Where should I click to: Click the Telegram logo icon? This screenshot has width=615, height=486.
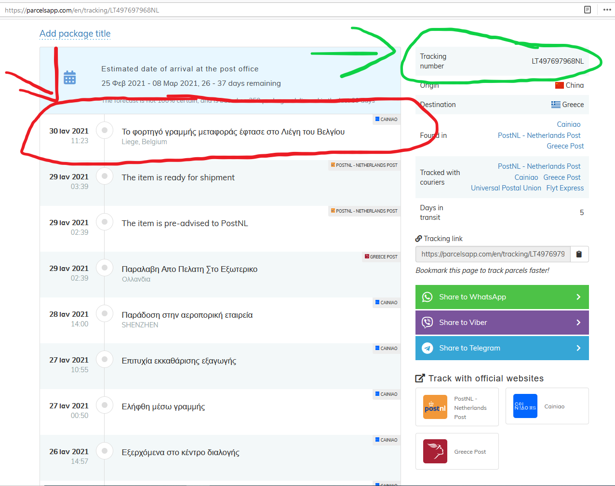pyautogui.click(x=428, y=348)
